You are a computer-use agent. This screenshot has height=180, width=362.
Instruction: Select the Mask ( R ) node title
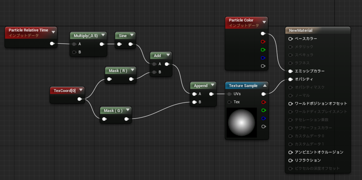(118, 71)
